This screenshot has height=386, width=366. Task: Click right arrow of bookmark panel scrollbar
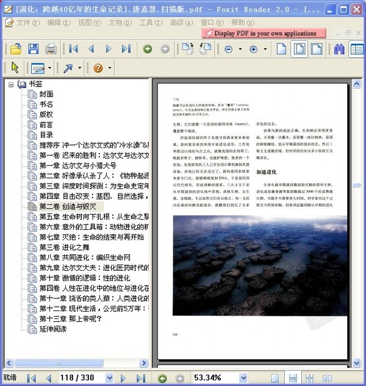click(143, 363)
